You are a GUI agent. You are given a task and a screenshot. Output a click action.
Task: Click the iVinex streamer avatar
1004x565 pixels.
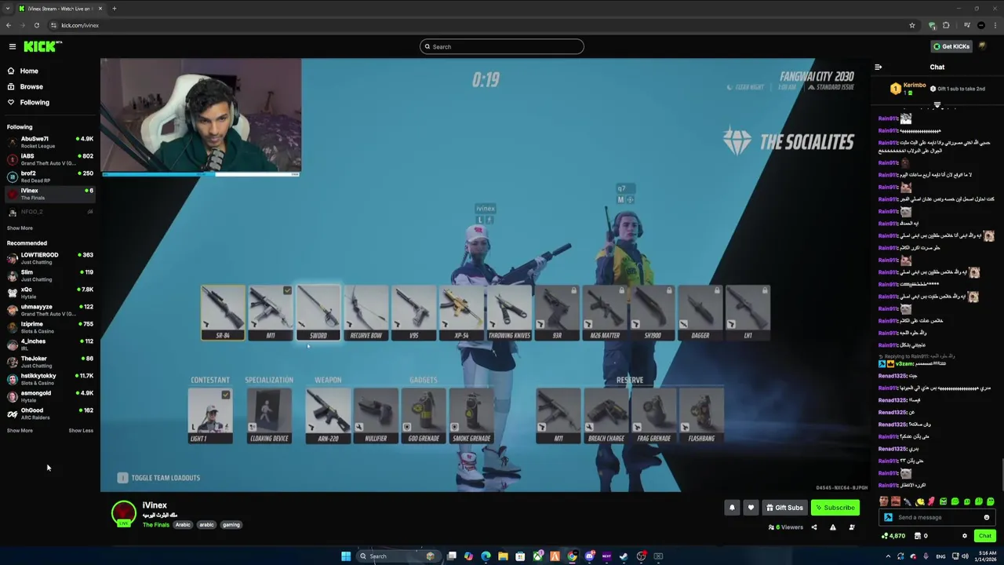point(123,512)
